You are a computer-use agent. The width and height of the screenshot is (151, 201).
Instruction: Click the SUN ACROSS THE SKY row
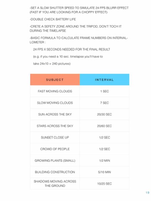pos(80,114)
